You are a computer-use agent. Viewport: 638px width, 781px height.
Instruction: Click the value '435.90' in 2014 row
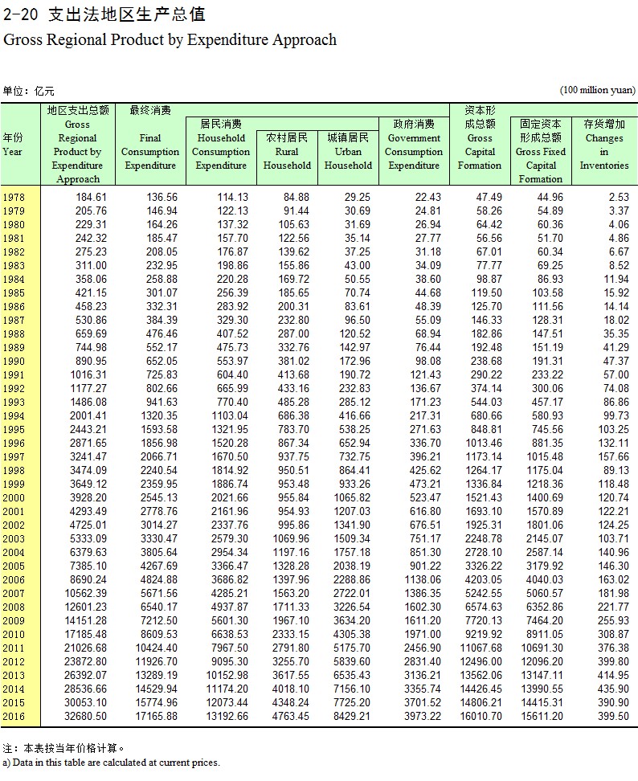coord(614,689)
